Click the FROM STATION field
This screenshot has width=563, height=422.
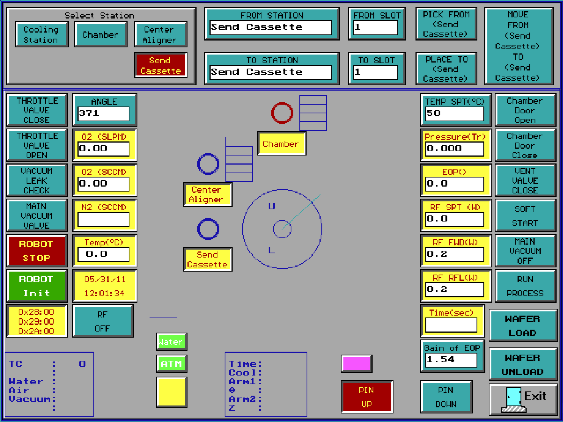(x=270, y=27)
